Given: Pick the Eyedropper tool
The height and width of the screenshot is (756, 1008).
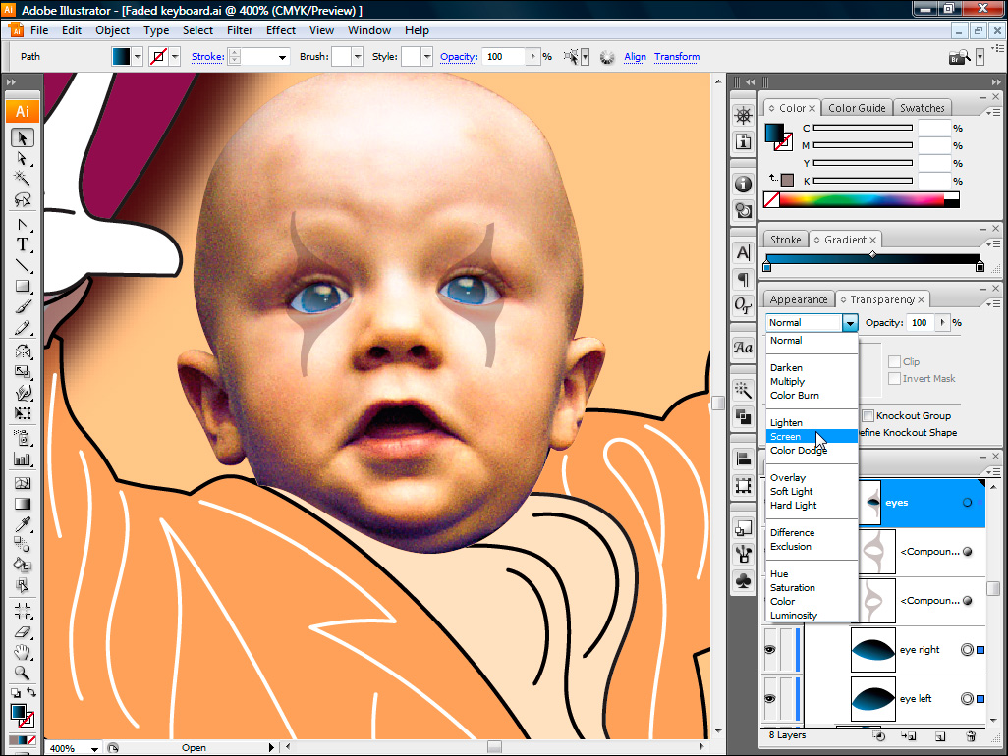Looking at the screenshot, I should point(22,523).
